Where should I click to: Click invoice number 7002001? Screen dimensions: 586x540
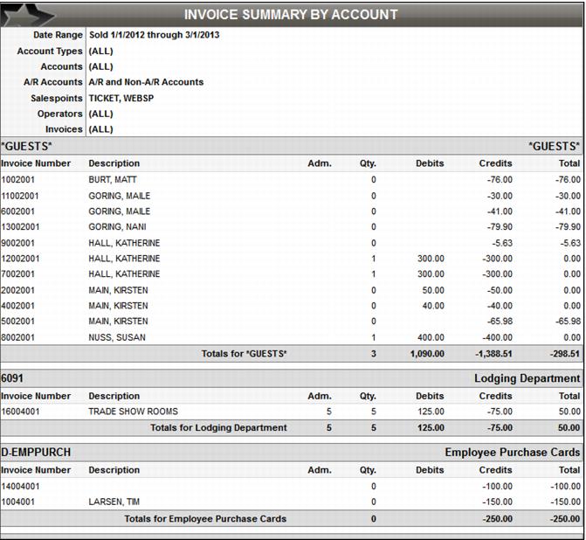point(18,274)
